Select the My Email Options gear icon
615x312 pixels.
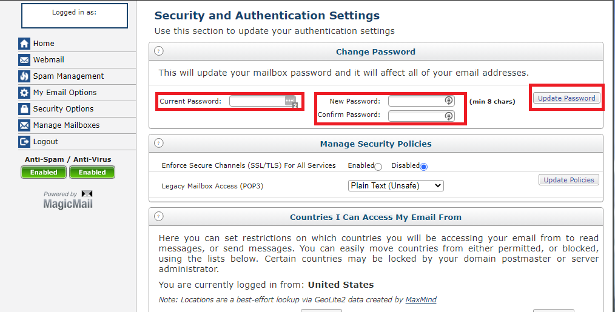[x=24, y=93]
